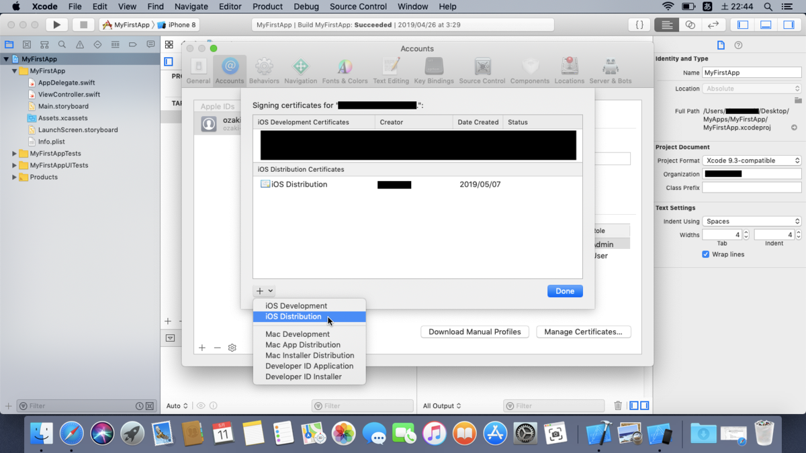Open Fonts & Colors preferences
This screenshot has width=806, height=453.
pos(345,70)
